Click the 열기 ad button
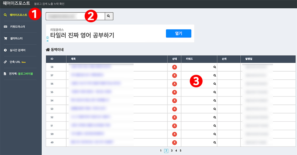This screenshot has width=297, height=155. 178,33
